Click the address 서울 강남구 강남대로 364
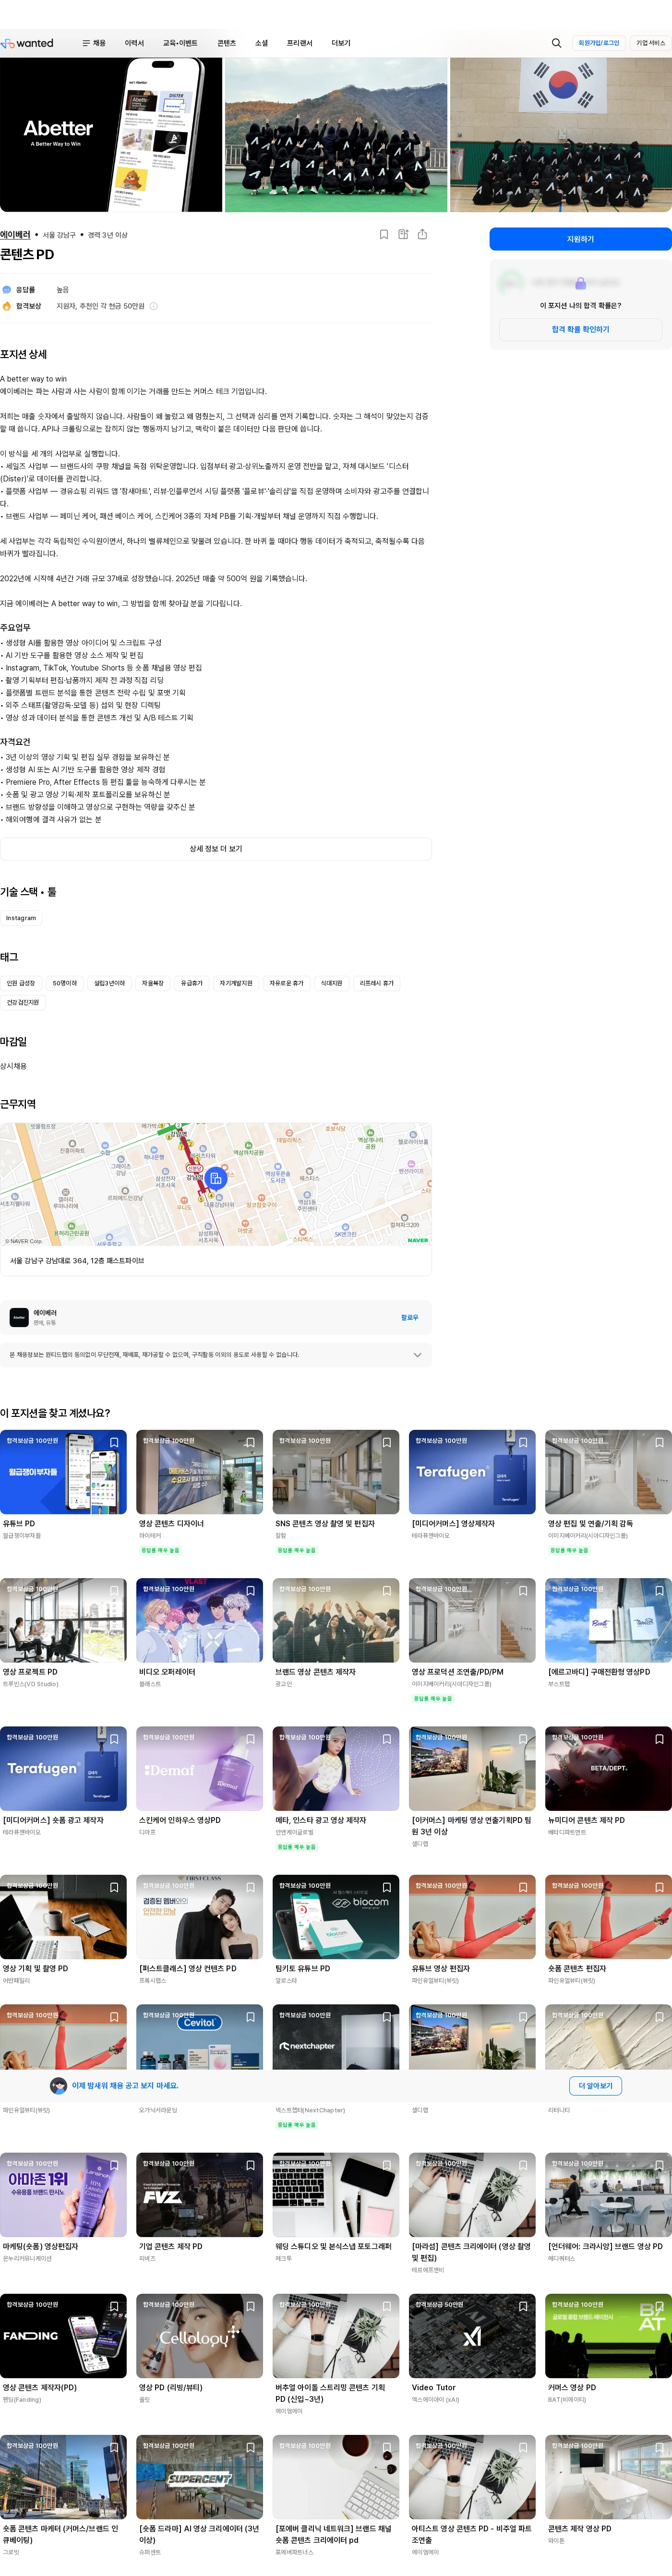Image resolution: width=672 pixels, height=2576 pixels. pos(77,1261)
